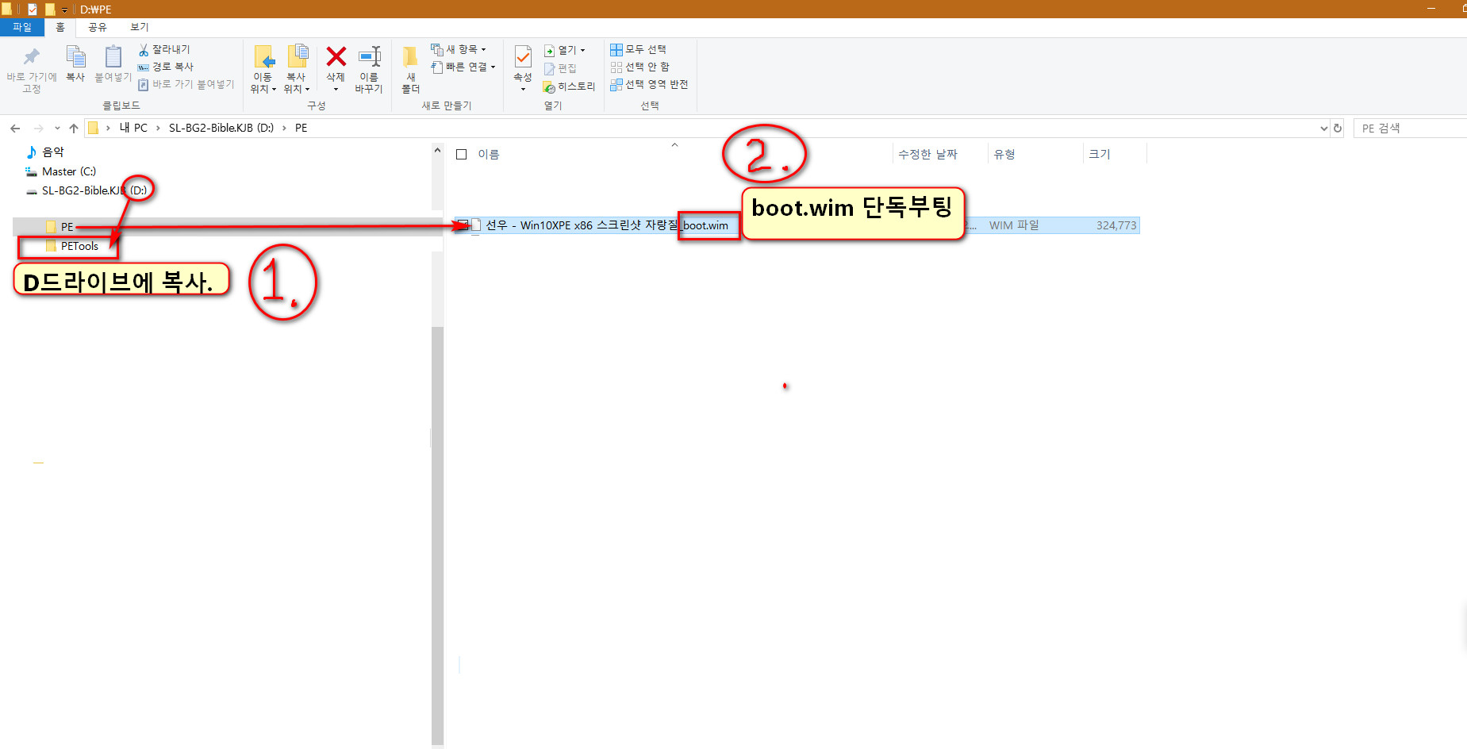
Task: Open recent locations dropdown arrow
Action: [57, 128]
